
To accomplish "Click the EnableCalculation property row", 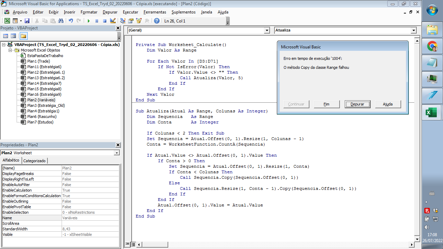I will tap(61, 190).
